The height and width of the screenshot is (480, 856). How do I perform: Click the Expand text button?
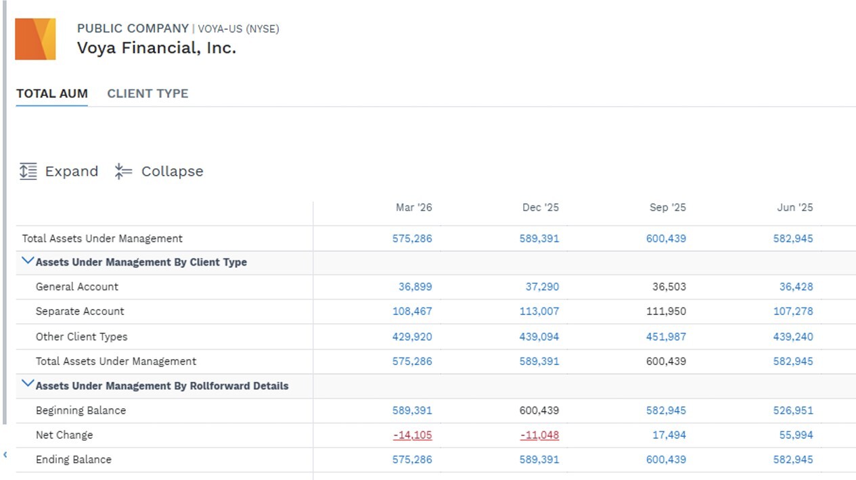point(72,172)
